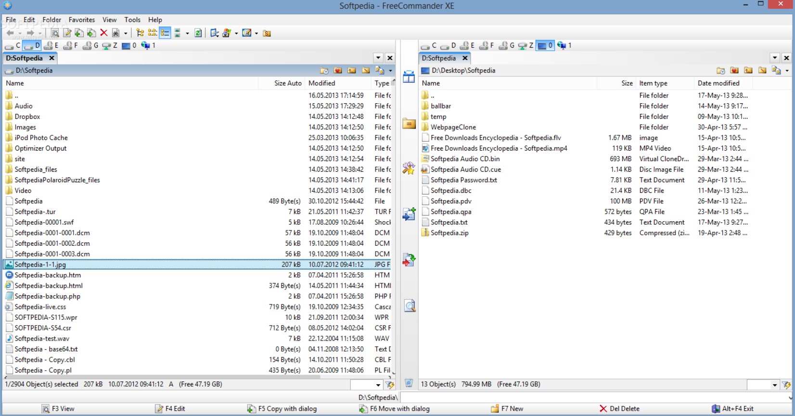Open right status bar filter combo dropdown
The width and height of the screenshot is (795, 416).
[775, 385]
